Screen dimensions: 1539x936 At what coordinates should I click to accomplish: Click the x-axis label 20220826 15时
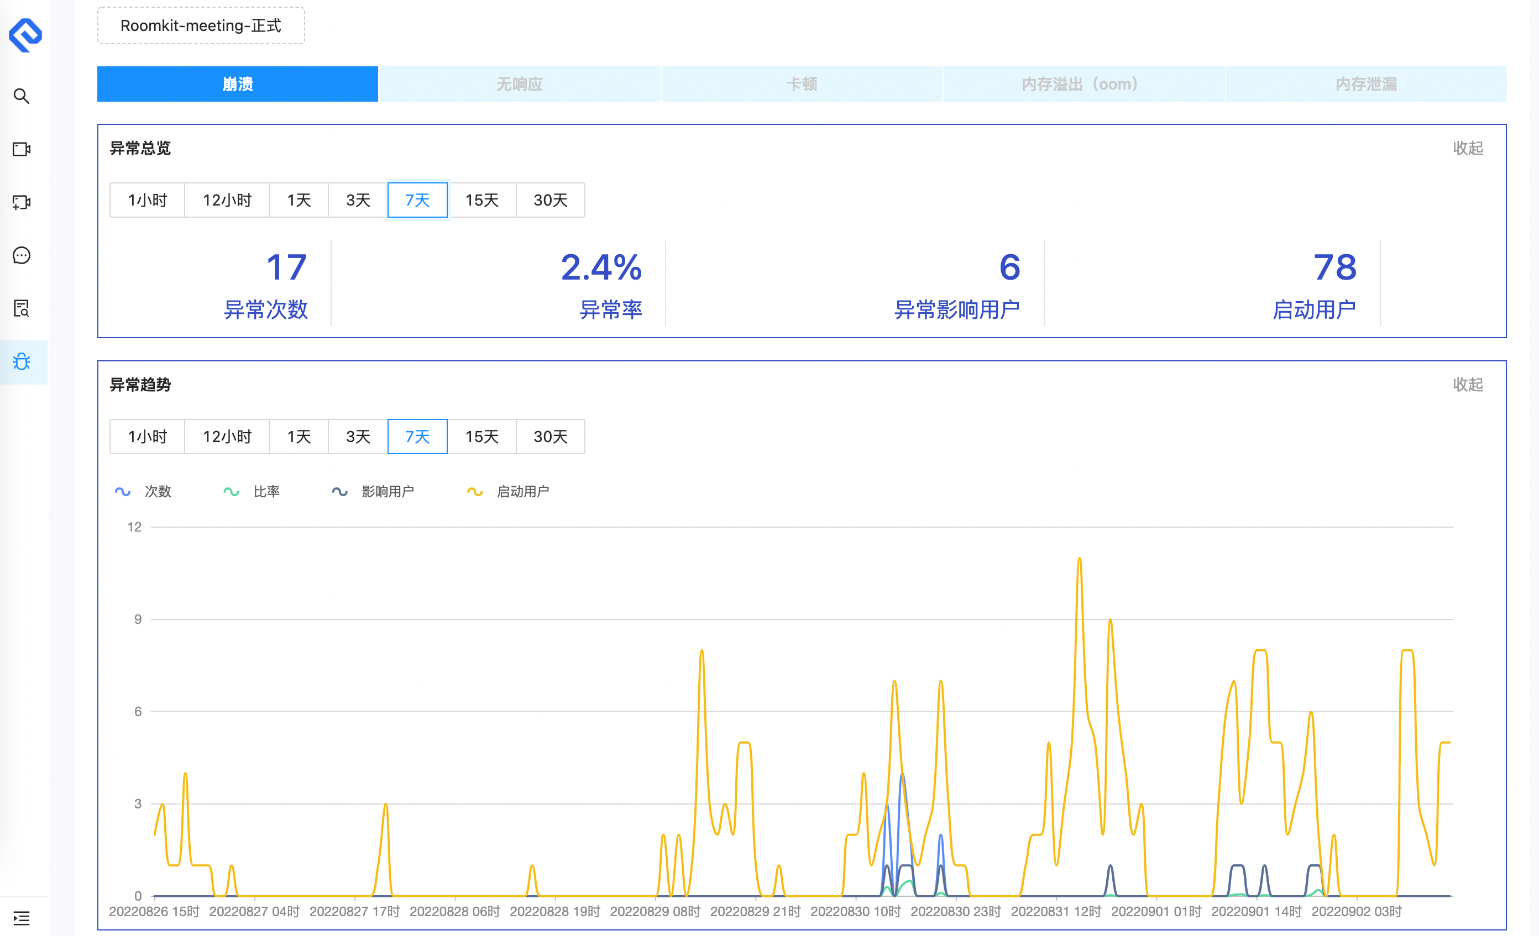(154, 912)
